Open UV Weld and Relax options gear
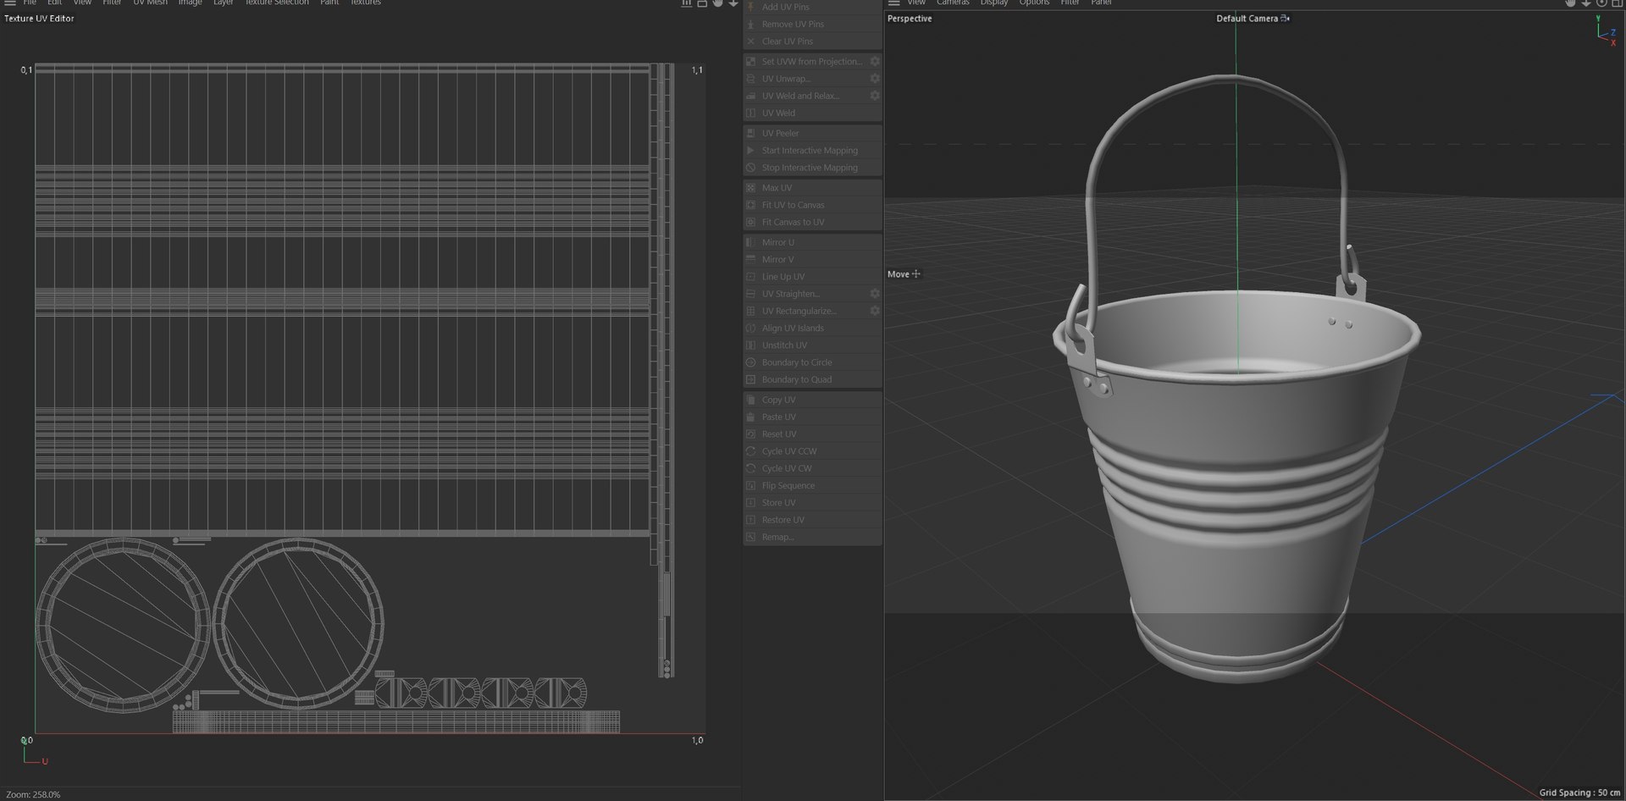Viewport: 1626px width, 801px height. click(875, 96)
